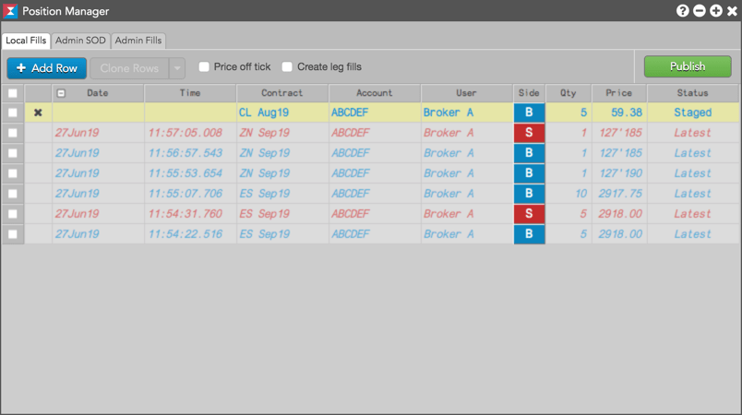Click the Sell badge on 11:54:31.760 row
This screenshot has height=415, width=742.
529,214
